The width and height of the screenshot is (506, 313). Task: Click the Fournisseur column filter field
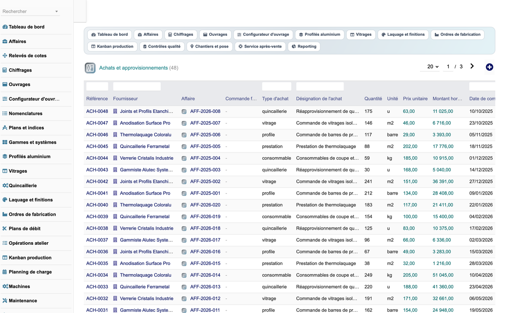pos(137,86)
